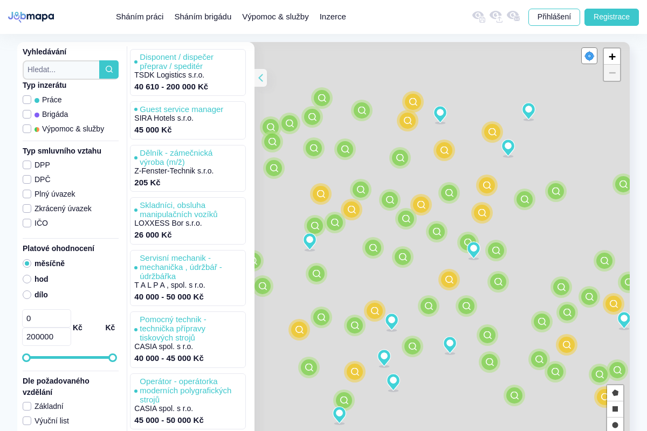Tick the IČO checkbox

(x=27, y=223)
